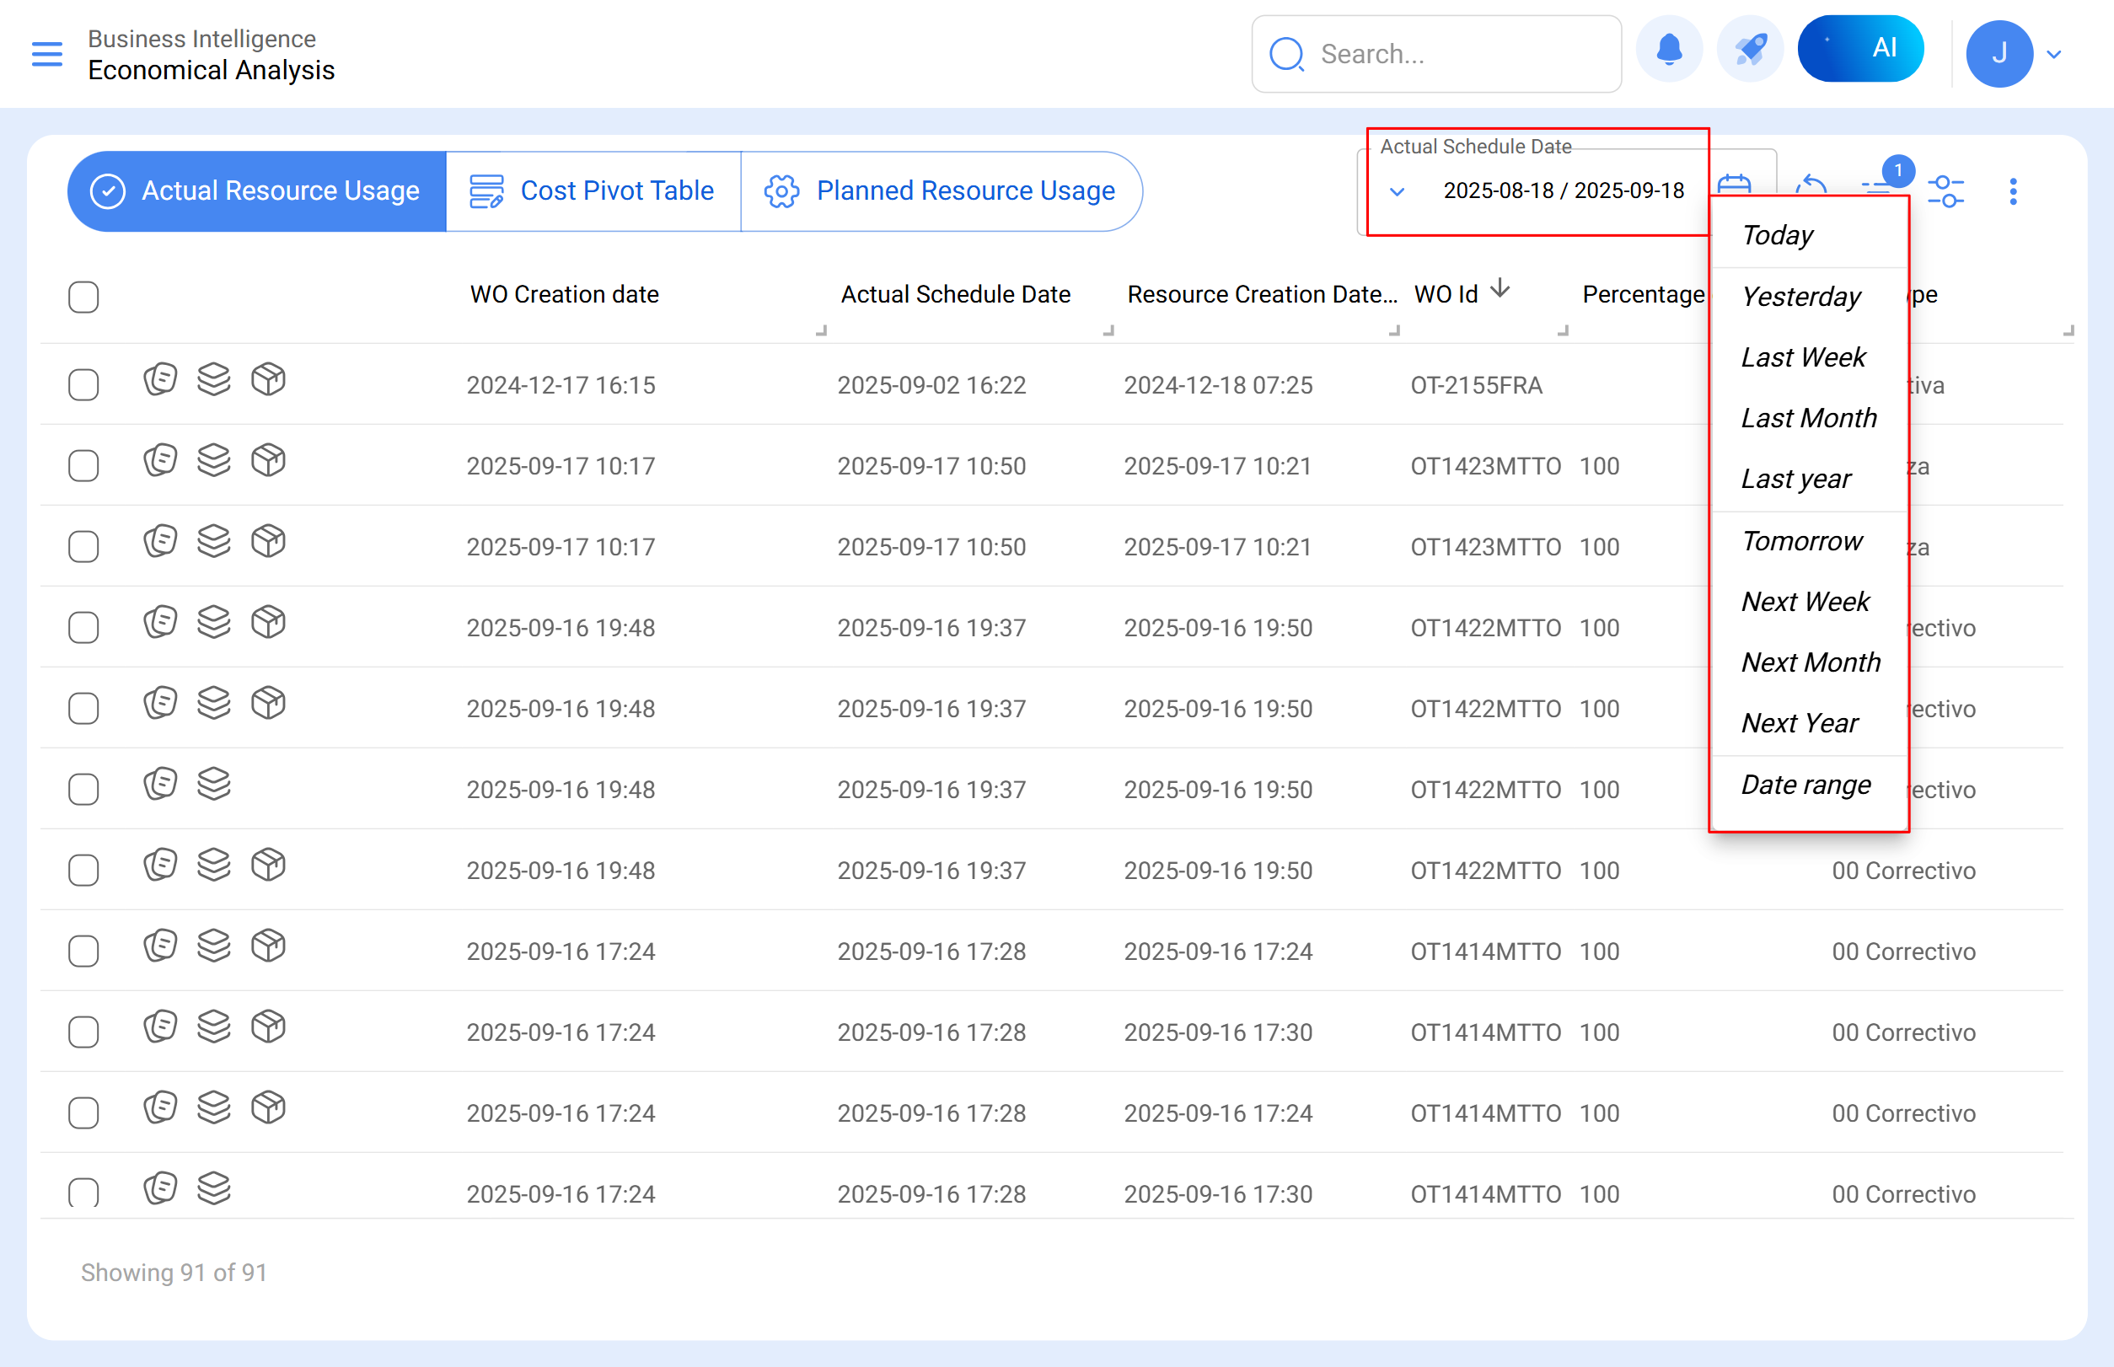
Task: Click the Search input field
Action: [x=1456, y=54]
